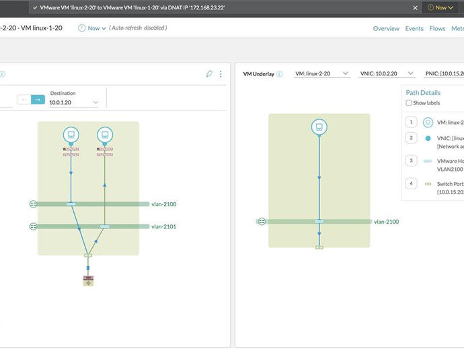Screen dimensions: 464x349
Task: Click the vlan-2101 label
Action: pyautogui.click(x=163, y=226)
